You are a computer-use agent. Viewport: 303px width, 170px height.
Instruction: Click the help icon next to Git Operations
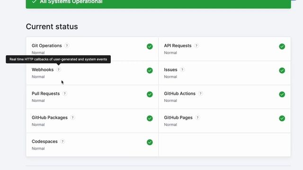[x=67, y=46]
